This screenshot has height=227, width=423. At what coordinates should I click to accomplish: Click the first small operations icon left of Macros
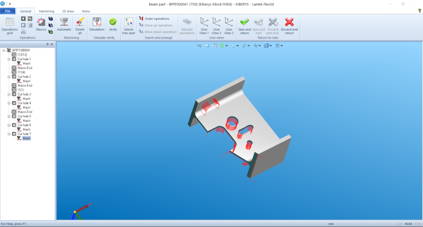tap(23, 18)
